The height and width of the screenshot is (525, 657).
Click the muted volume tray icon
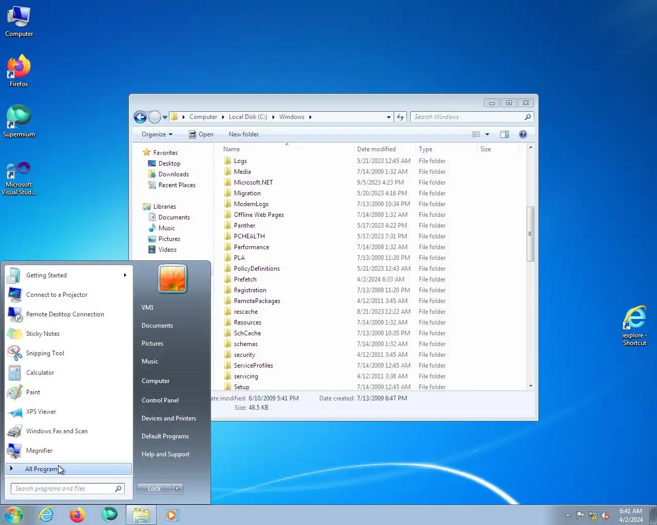[x=606, y=515]
